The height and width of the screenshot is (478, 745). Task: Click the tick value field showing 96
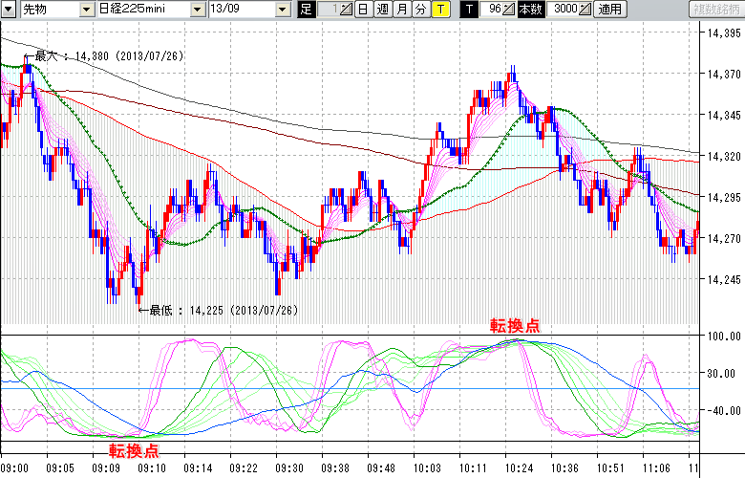click(x=490, y=10)
